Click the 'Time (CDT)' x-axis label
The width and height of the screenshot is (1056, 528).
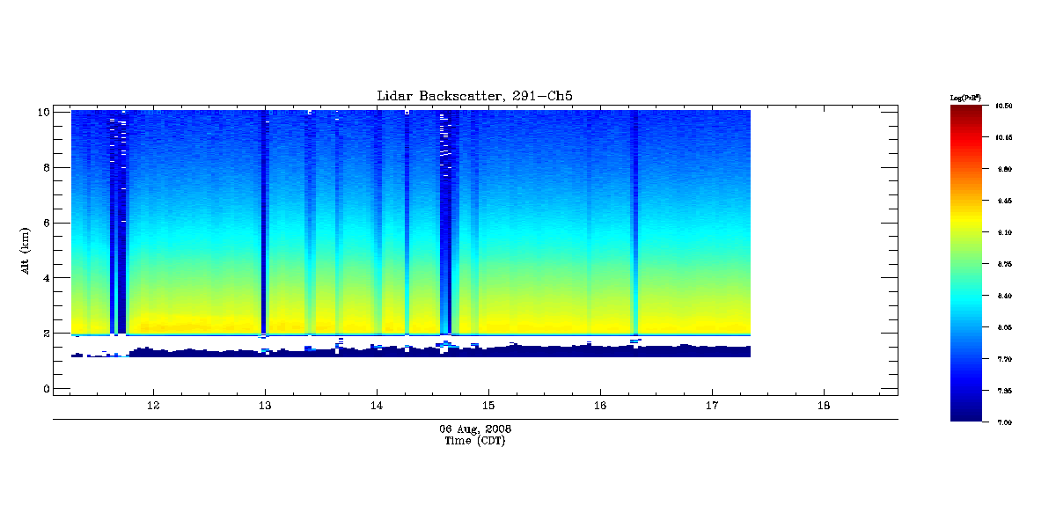tap(475, 441)
